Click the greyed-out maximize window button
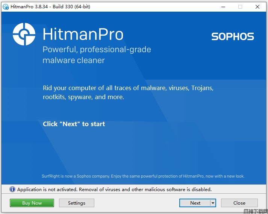The width and height of the screenshot is (268, 214). point(240,6)
